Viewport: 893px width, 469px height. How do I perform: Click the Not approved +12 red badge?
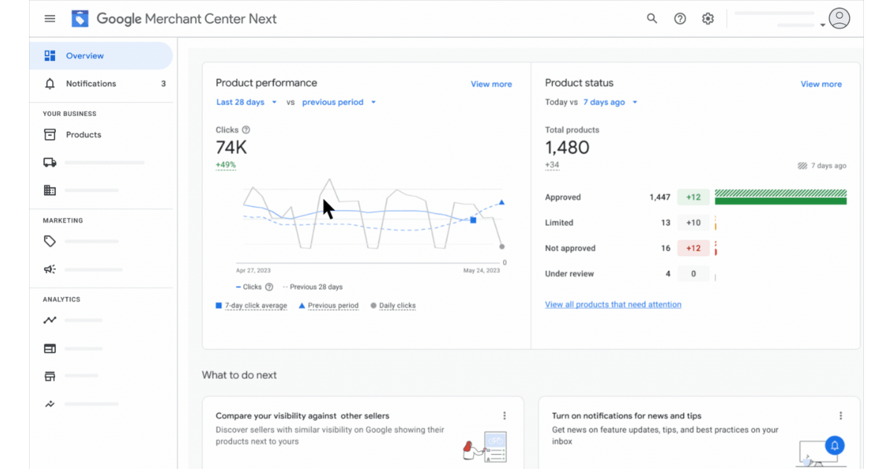tap(693, 248)
